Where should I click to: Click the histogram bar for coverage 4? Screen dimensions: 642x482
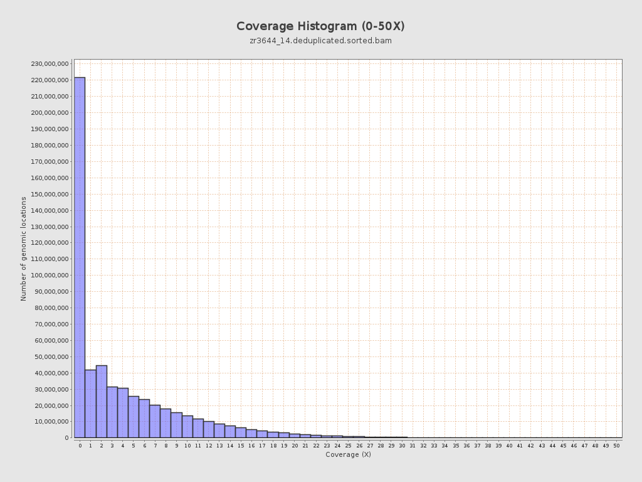tap(123, 413)
